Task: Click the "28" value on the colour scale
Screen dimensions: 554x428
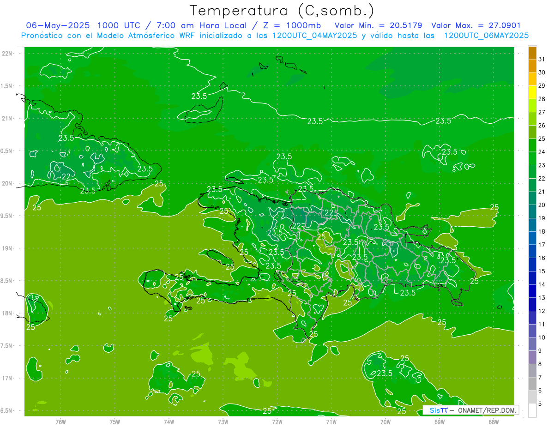Action: point(542,99)
